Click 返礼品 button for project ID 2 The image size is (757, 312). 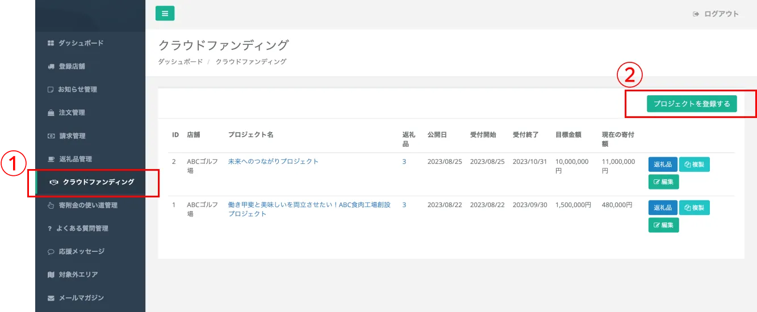662,165
